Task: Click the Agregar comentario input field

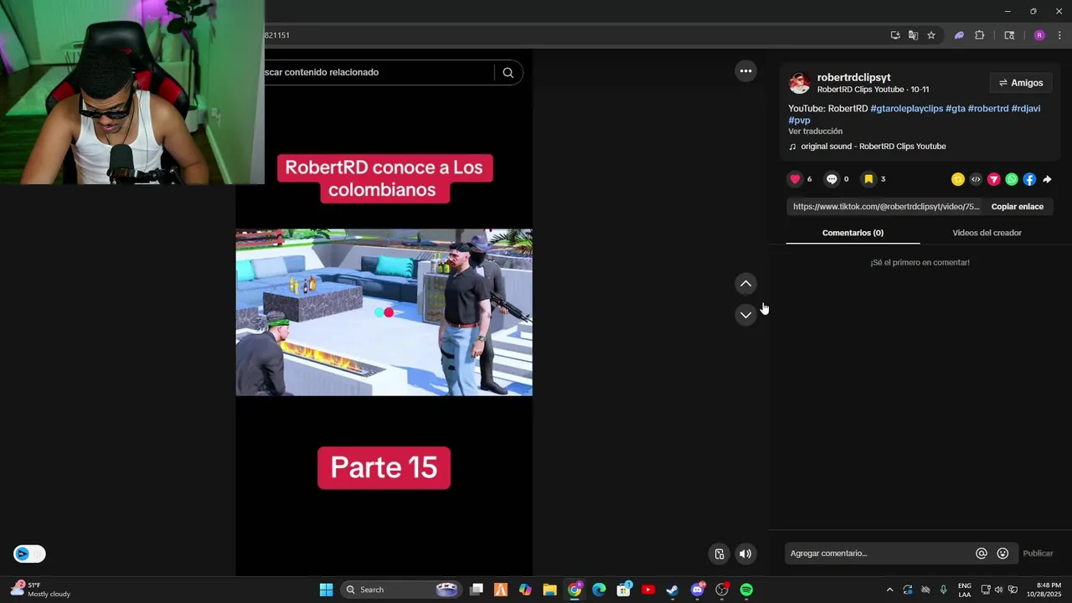Action: [x=878, y=554]
